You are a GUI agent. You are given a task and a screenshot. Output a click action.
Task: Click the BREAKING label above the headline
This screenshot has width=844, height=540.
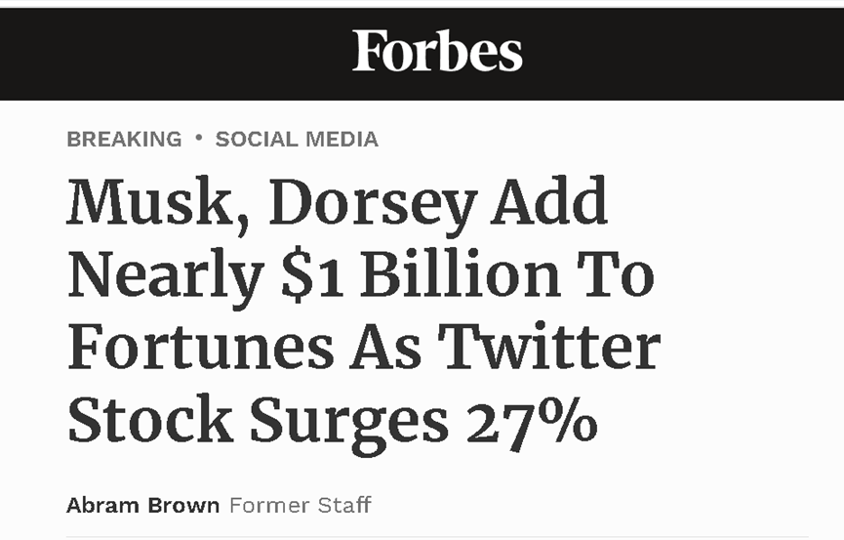(124, 140)
